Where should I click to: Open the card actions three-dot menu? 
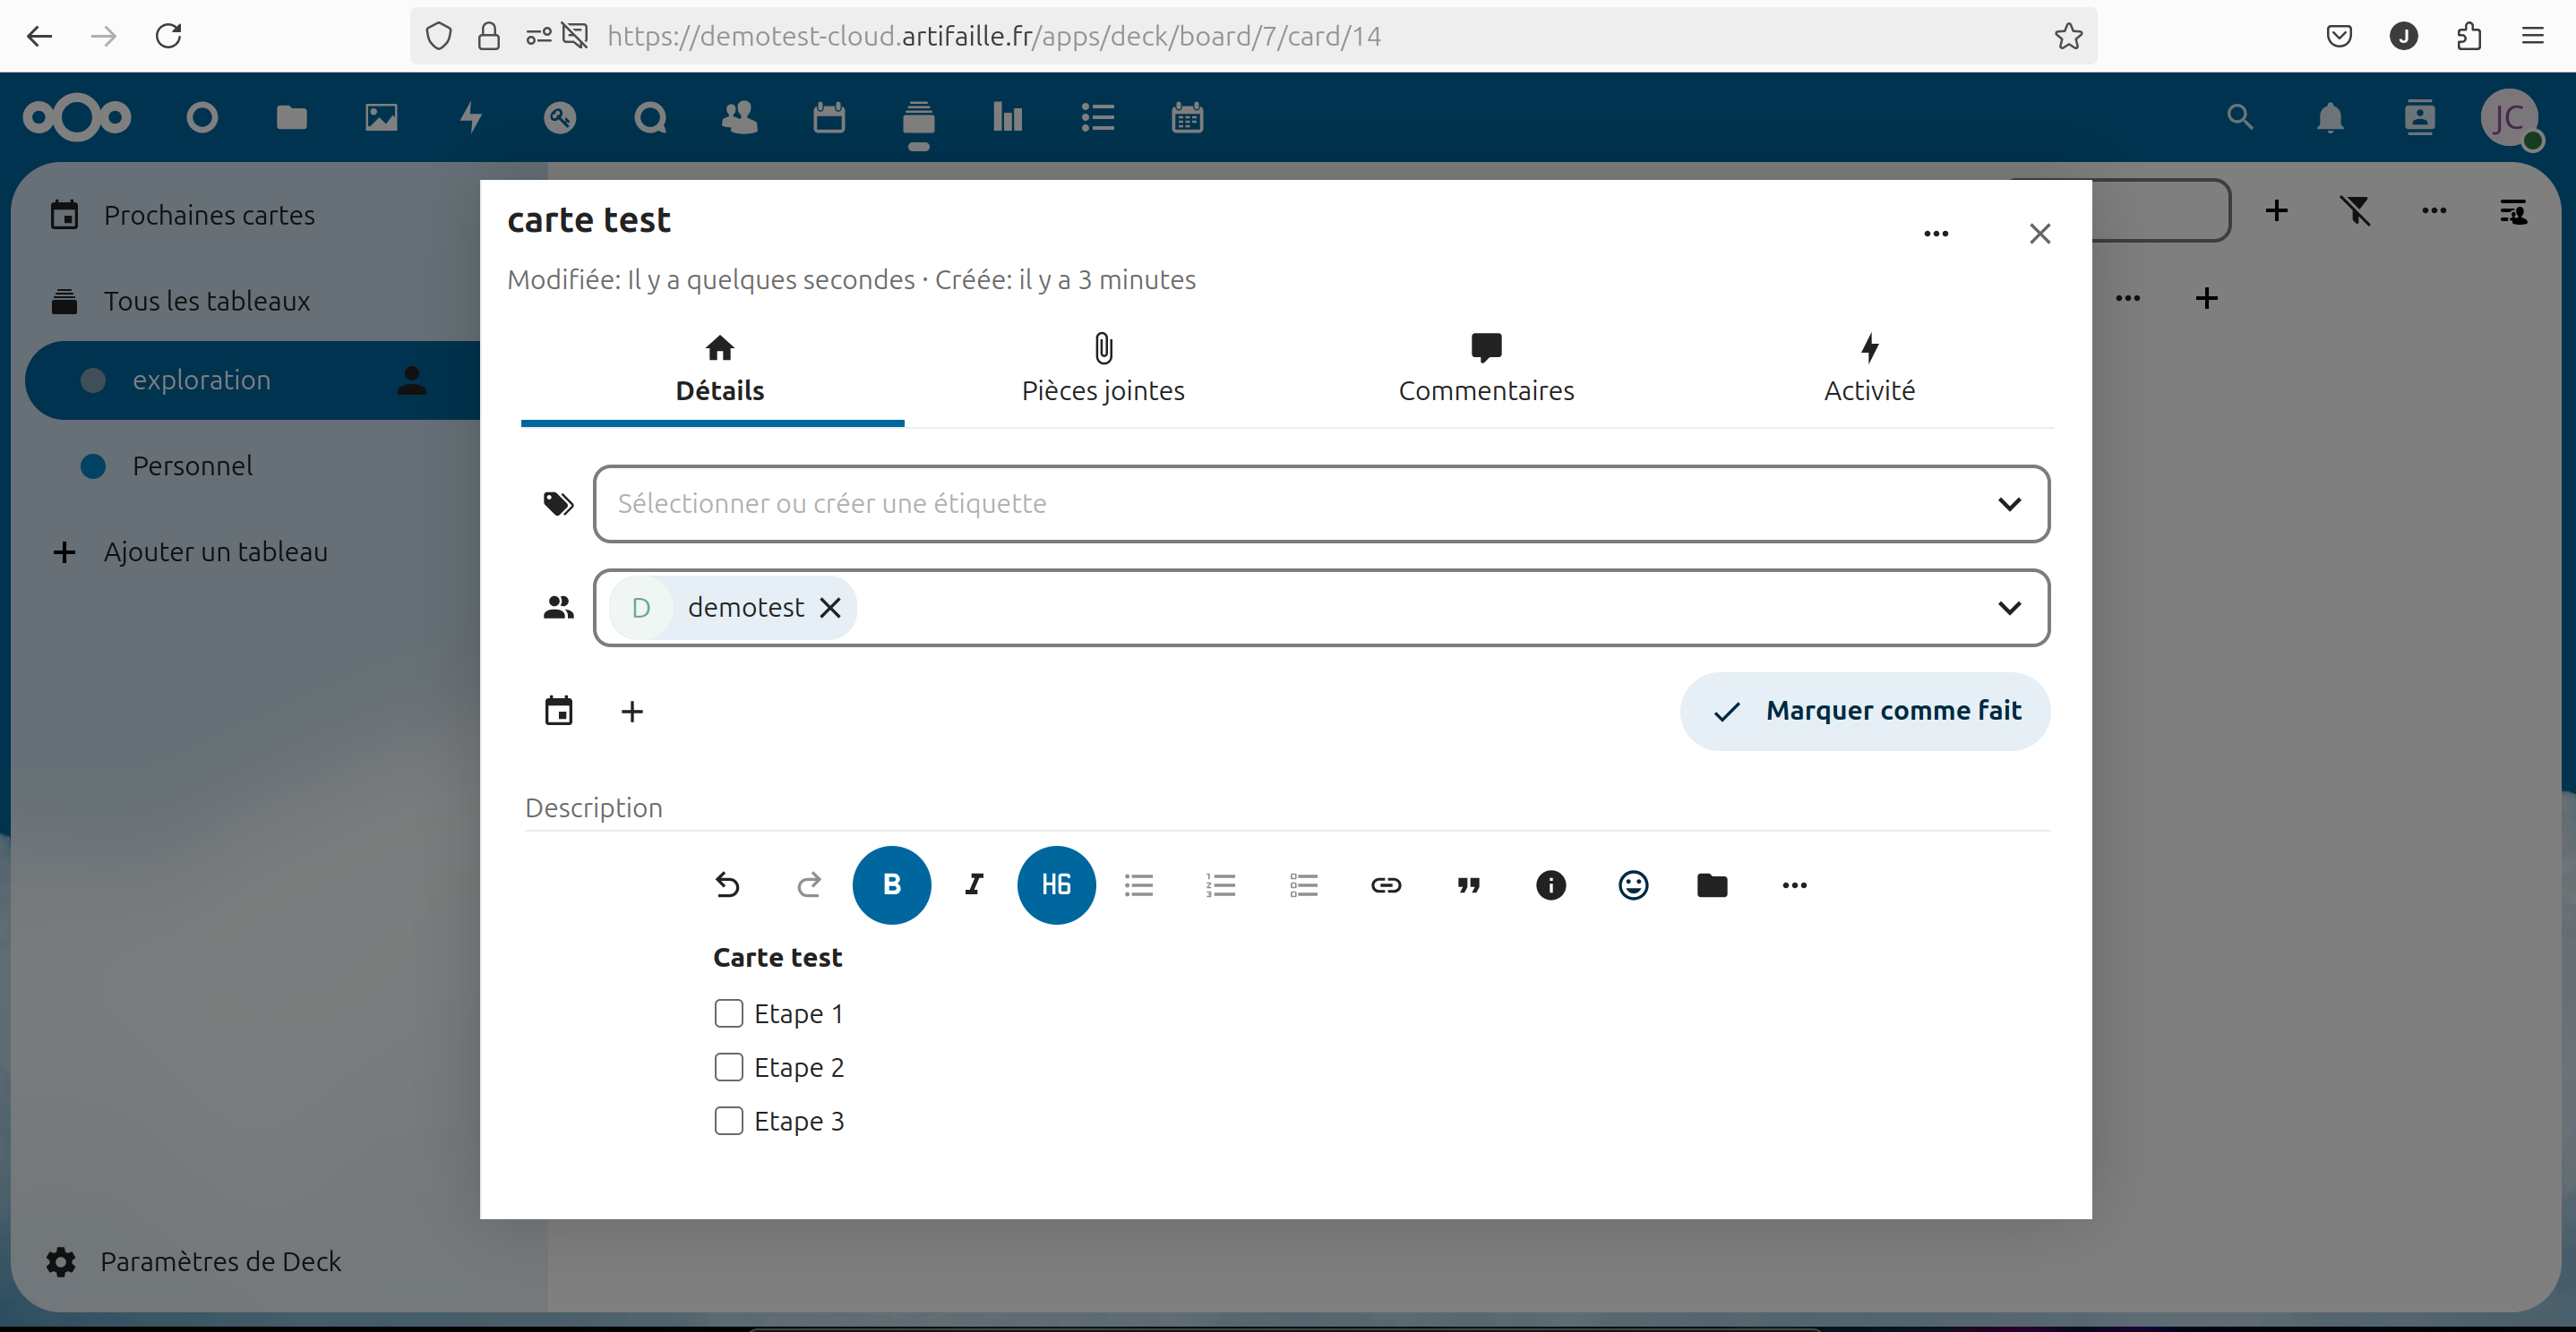tap(1936, 234)
